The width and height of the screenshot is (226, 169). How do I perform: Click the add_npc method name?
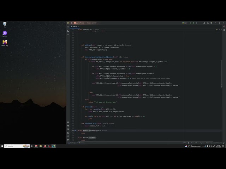88,45
